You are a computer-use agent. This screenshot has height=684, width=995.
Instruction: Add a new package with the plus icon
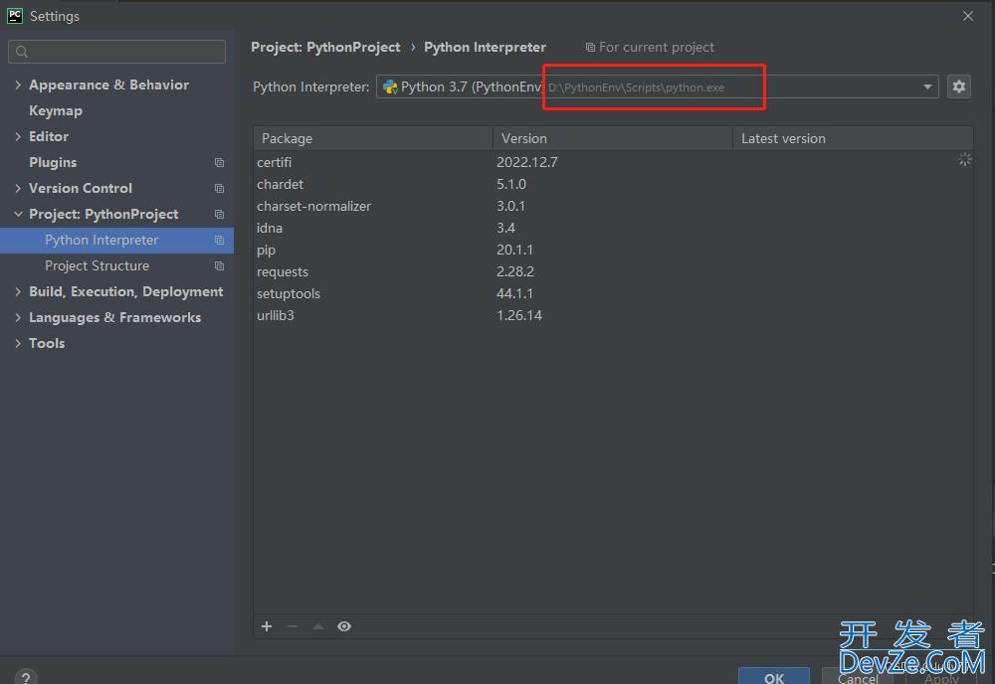tap(266, 626)
